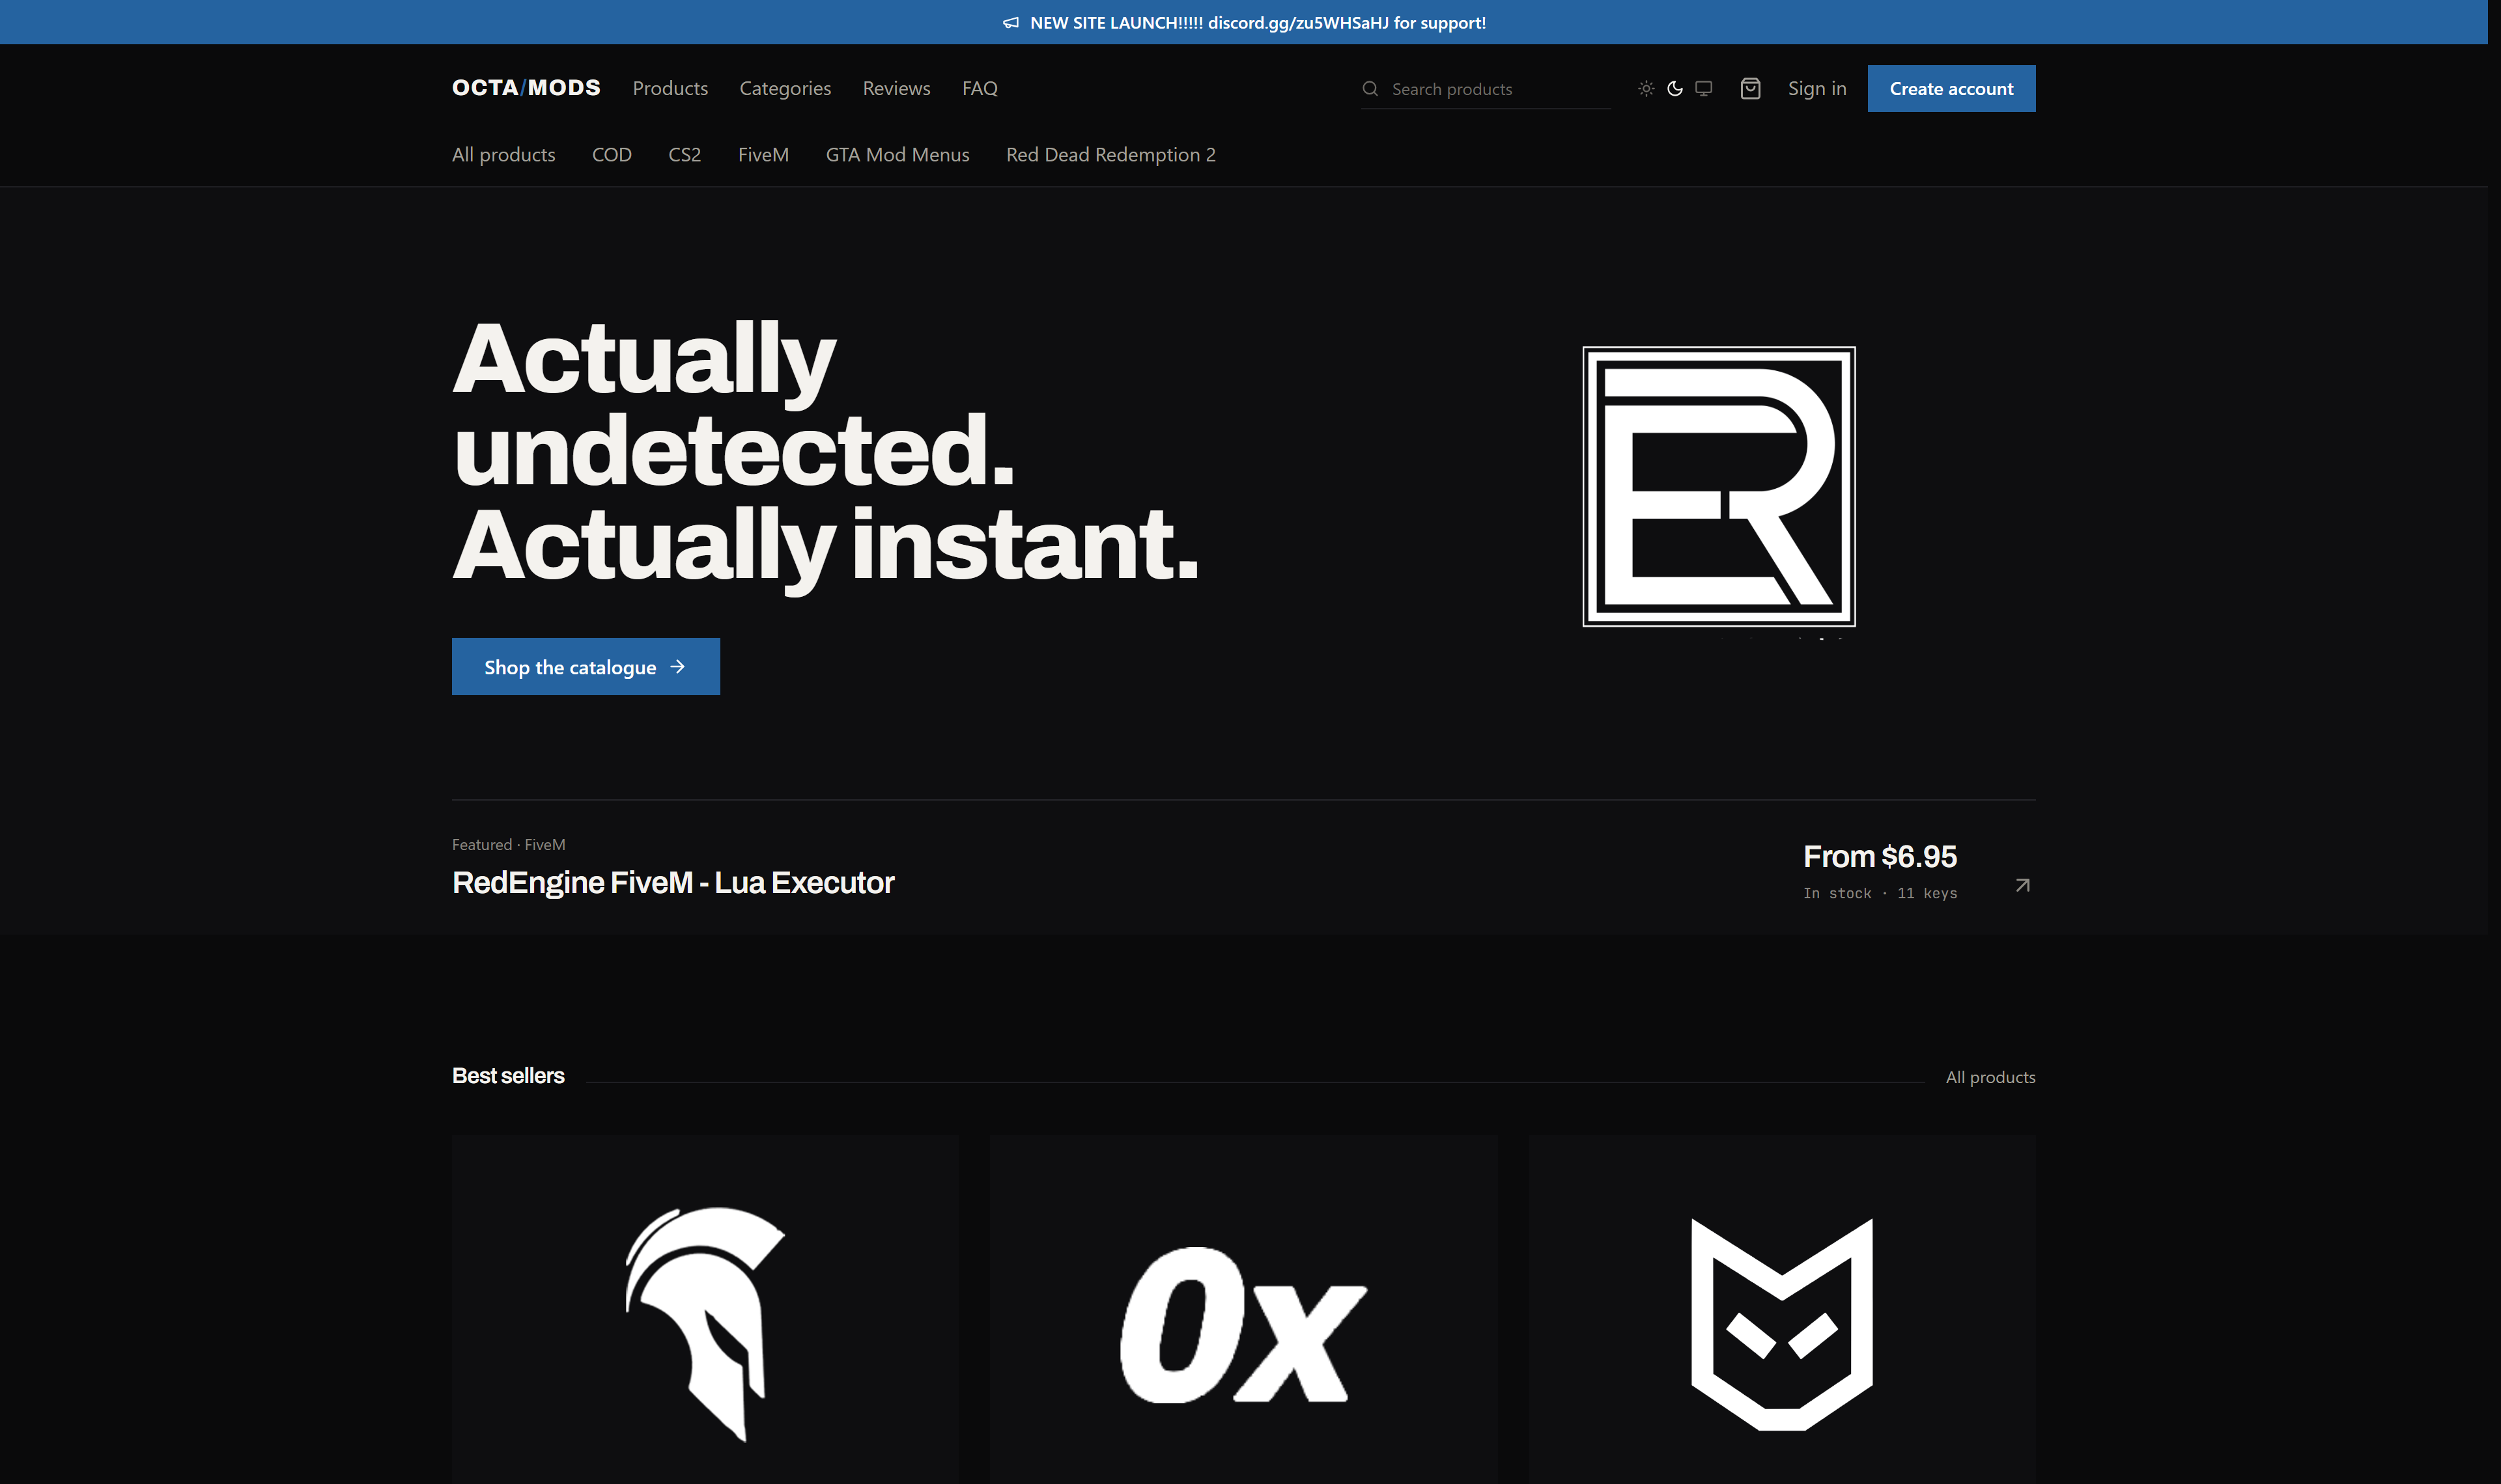Switch to light theme sun icon
2501x1484 pixels.
tap(1646, 89)
